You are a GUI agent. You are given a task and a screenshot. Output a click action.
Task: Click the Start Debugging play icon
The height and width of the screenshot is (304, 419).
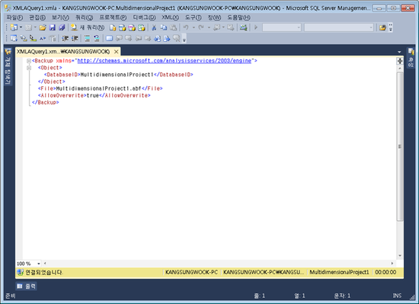(256, 27)
